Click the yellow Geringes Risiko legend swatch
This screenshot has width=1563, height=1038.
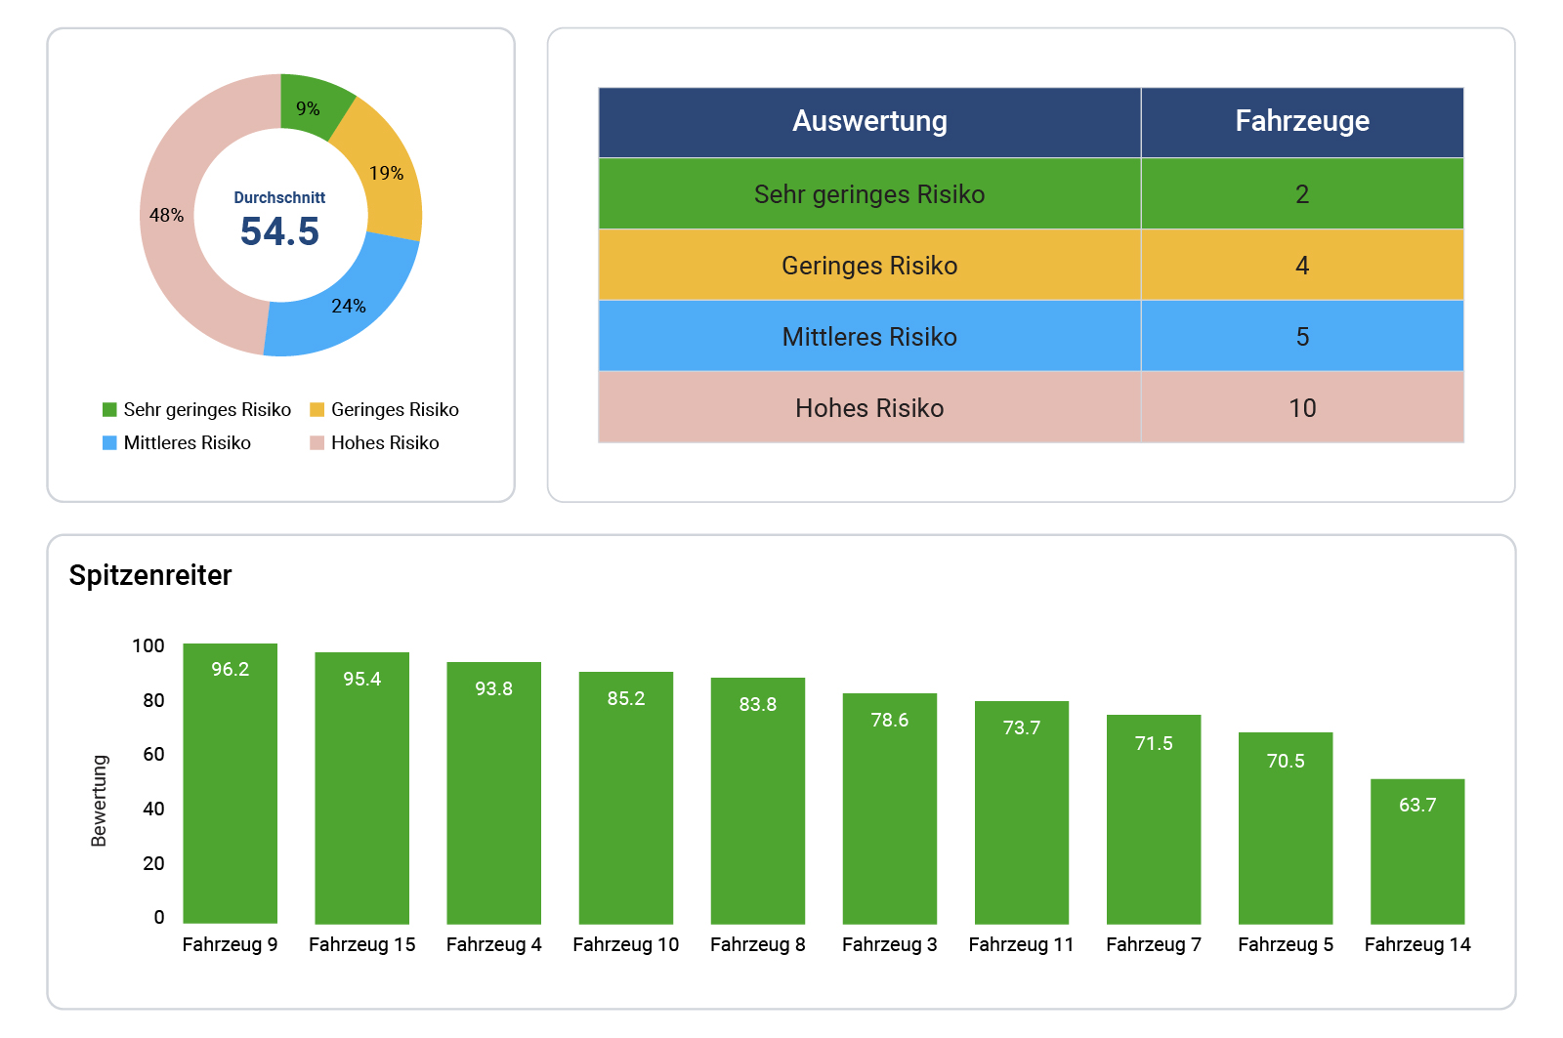pyautogui.click(x=317, y=410)
